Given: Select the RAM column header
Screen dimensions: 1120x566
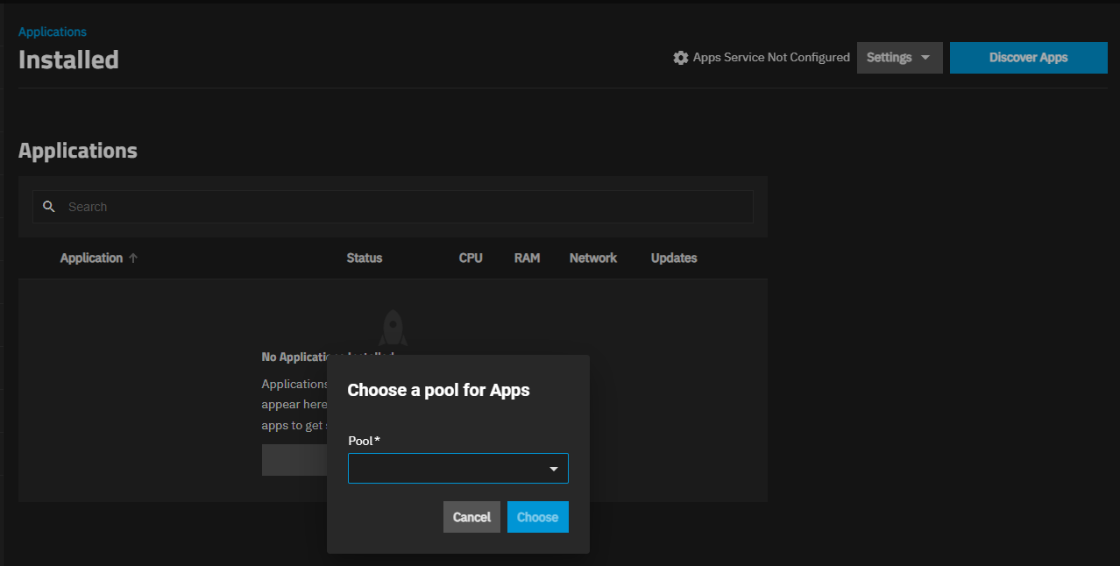Looking at the screenshot, I should tap(527, 258).
